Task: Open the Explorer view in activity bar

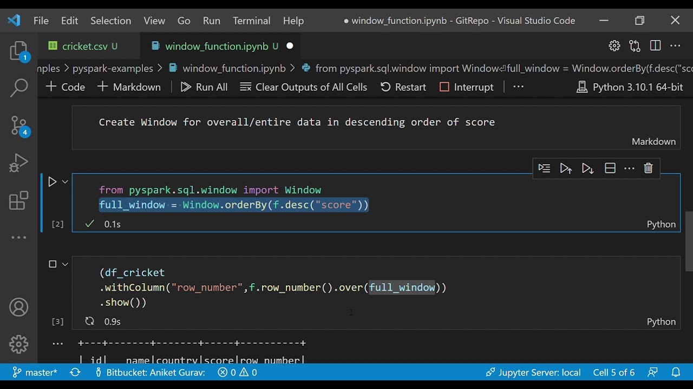Action: [x=19, y=51]
